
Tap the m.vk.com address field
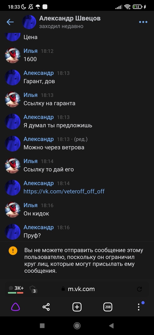[x=78, y=289]
